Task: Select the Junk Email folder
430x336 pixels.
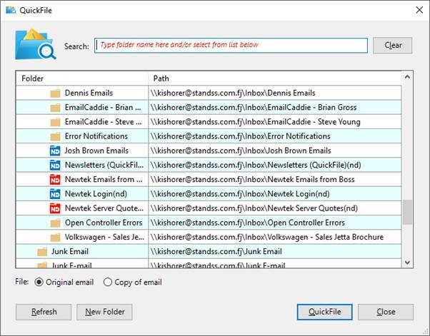Action: click(70, 251)
